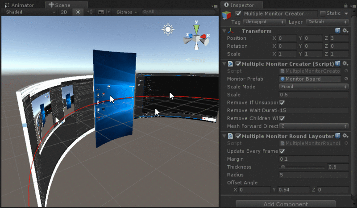
Task: Open effects dropdown arrow beside image icon
Action: 108,12
